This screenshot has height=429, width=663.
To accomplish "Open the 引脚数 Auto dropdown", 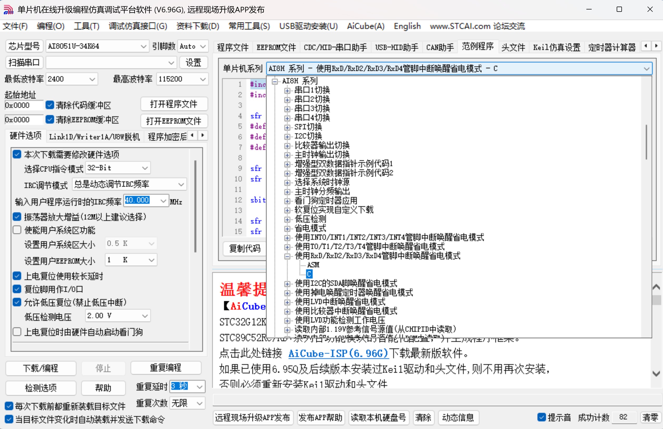I will (203, 46).
